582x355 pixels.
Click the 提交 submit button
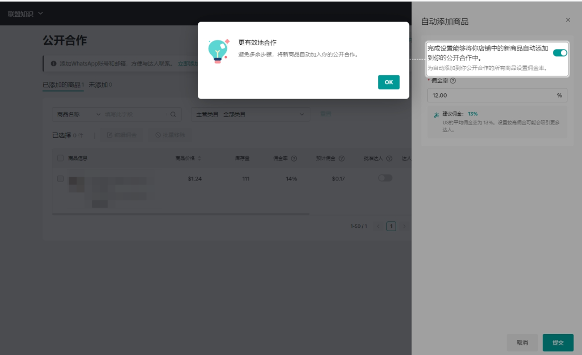(558, 343)
